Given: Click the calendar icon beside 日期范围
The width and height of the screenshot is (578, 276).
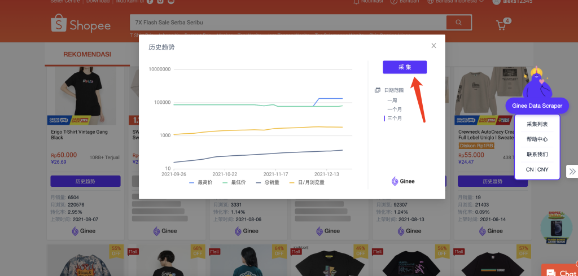Looking at the screenshot, I should click(x=378, y=90).
